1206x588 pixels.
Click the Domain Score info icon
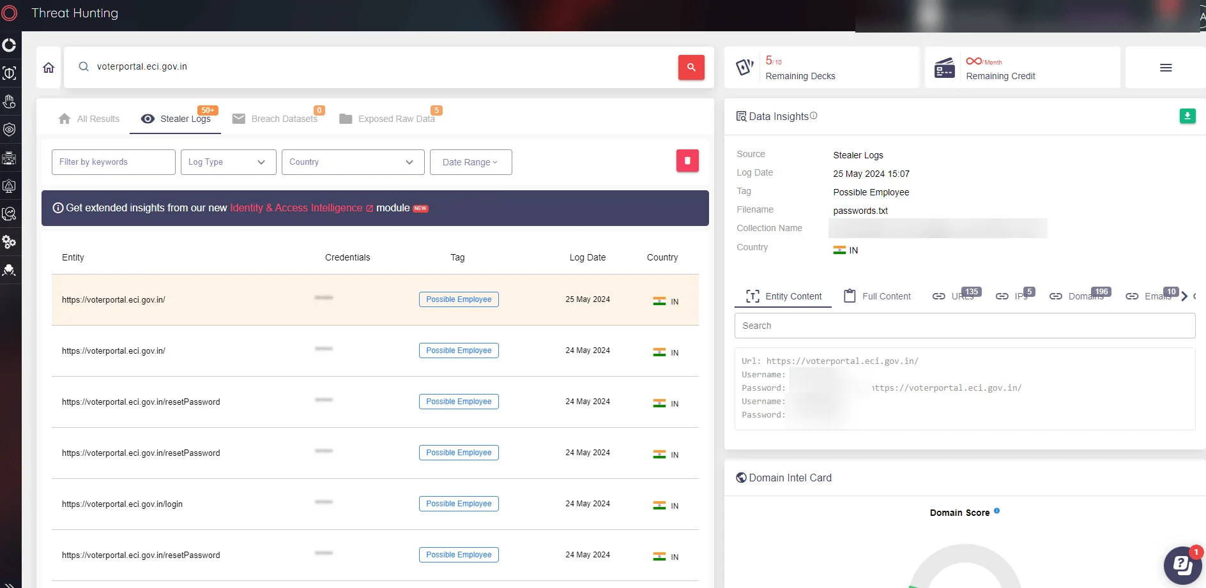click(x=996, y=511)
